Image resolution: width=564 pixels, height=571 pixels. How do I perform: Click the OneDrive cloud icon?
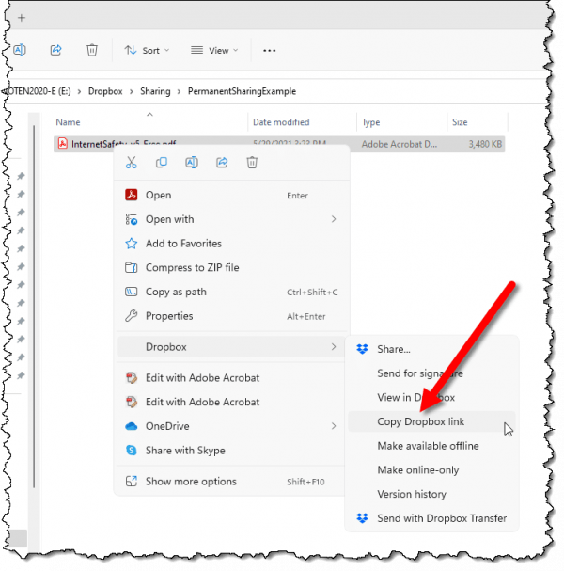[131, 426]
